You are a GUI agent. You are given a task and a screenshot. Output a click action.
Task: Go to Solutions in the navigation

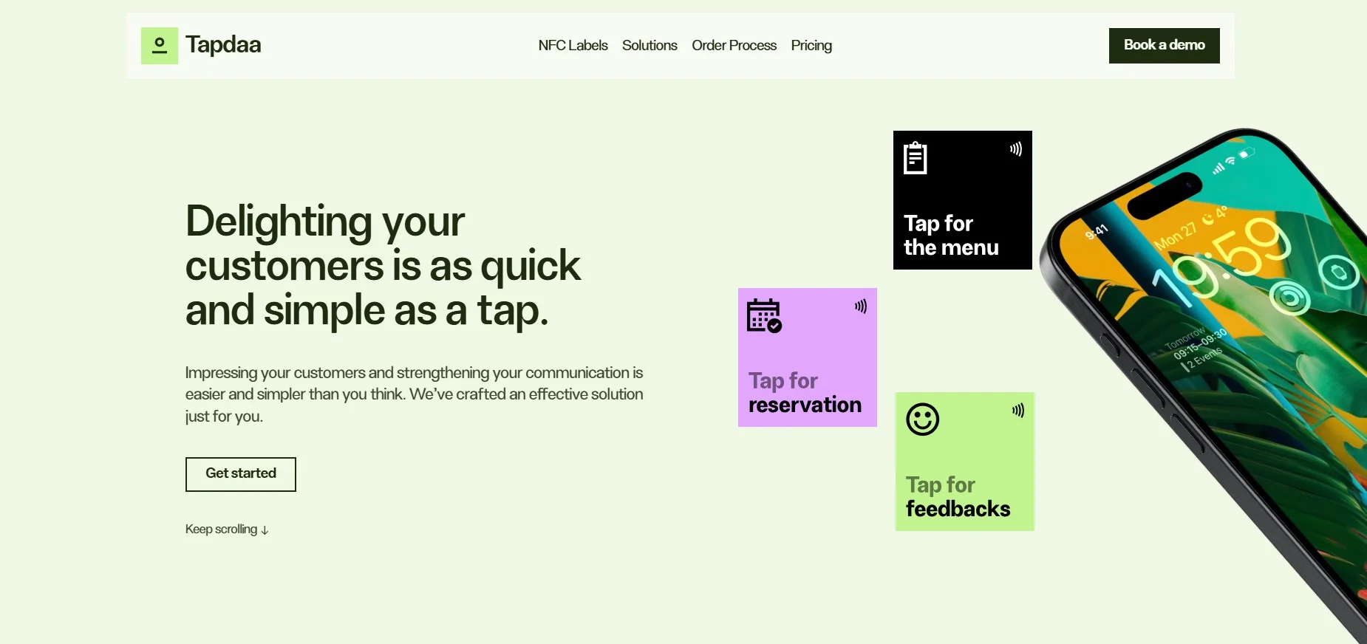click(650, 46)
